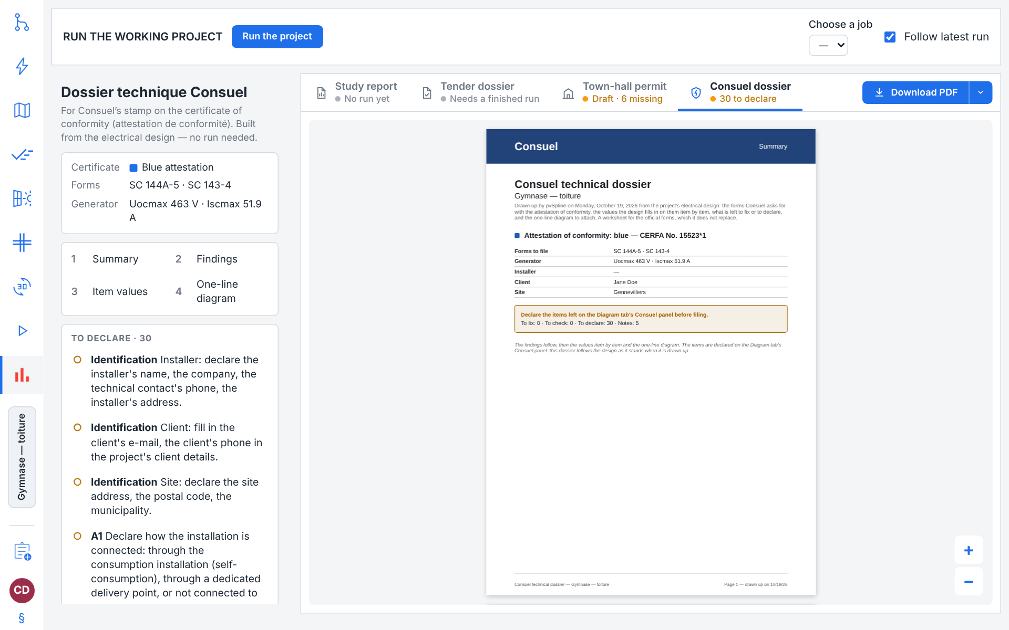Open the branch/graph icon in sidebar
The height and width of the screenshot is (630, 1009).
point(22,22)
